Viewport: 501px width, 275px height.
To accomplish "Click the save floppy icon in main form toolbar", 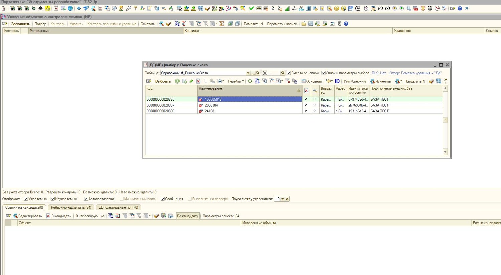I will coord(311,24).
